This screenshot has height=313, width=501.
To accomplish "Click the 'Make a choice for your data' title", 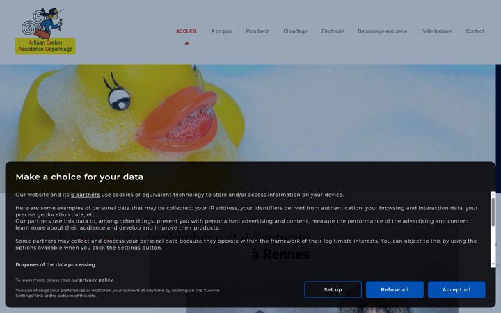I will (x=79, y=177).
